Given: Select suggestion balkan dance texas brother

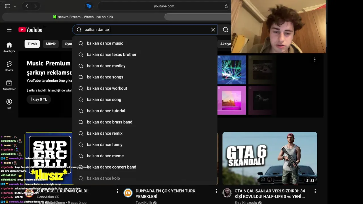Looking at the screenshot, I should click(x=145, y=54).
